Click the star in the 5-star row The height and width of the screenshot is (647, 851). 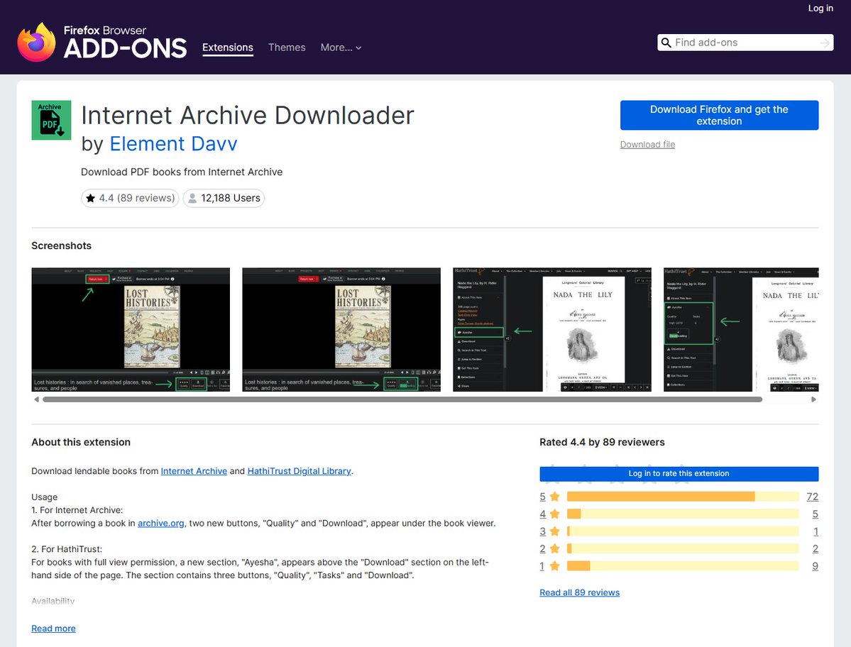point(554,497)
